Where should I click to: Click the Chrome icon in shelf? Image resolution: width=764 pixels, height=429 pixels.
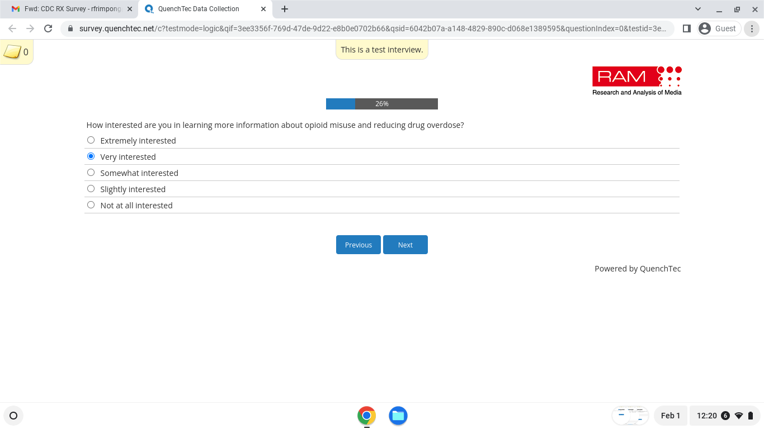(366, 416)
